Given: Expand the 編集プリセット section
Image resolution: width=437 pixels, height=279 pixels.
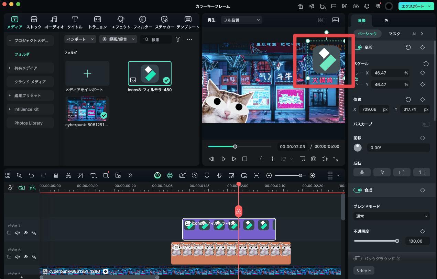Looking at the screenshot, I should (x=10, y=95).
